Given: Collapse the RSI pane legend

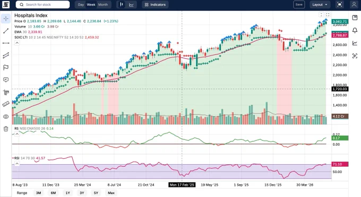Looking at the screenshot, I should click(x=17, y=164).
